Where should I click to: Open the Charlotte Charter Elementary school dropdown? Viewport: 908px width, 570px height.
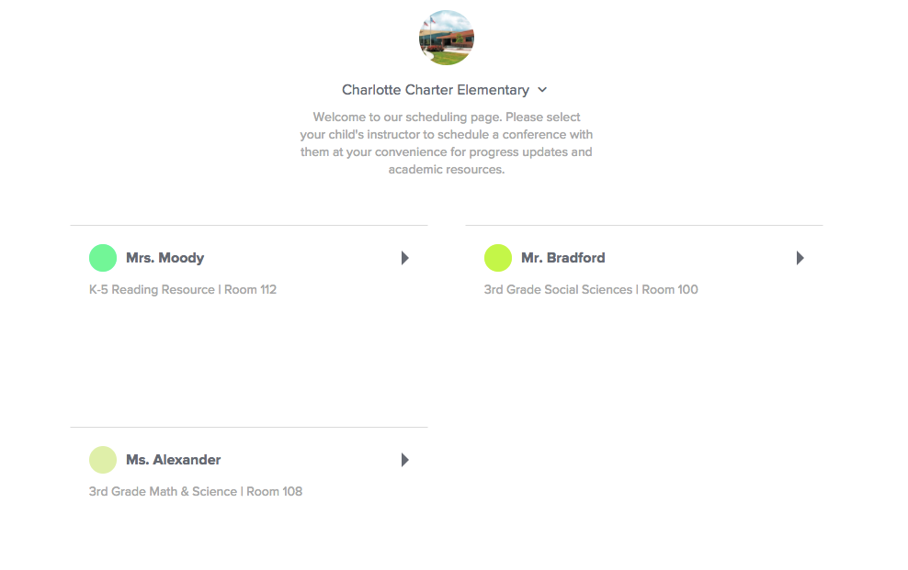click(542, 90)
